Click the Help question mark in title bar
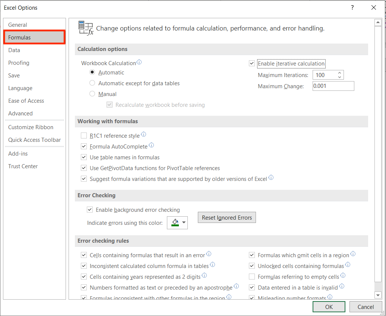Viewport: 386px width, 316px height. point(352,7)
